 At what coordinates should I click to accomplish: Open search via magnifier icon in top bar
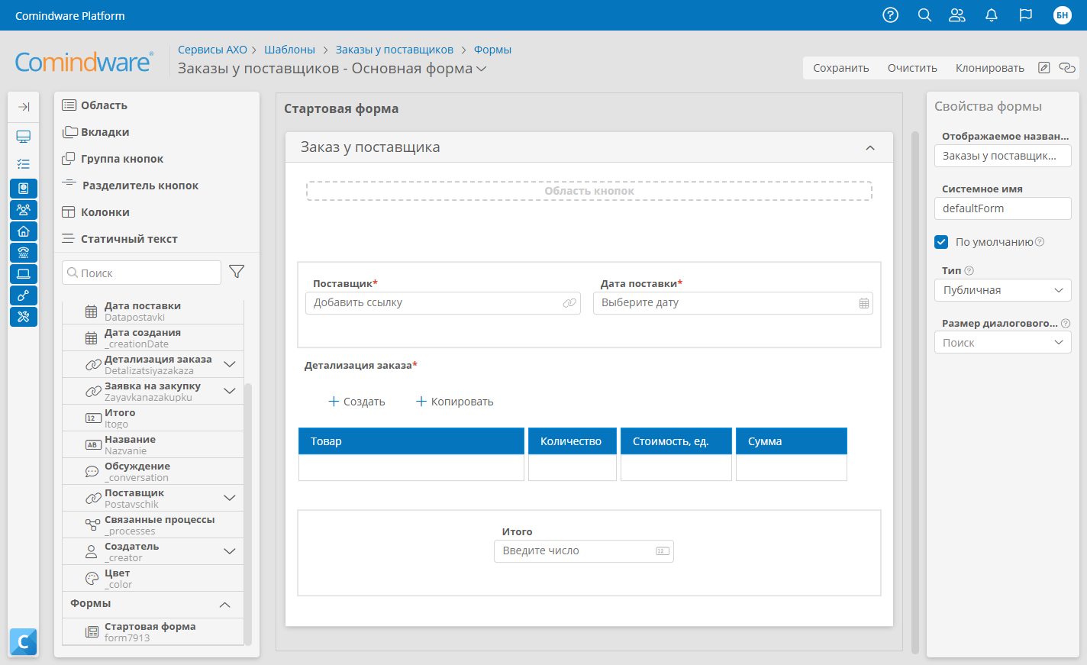pos(924,15)
